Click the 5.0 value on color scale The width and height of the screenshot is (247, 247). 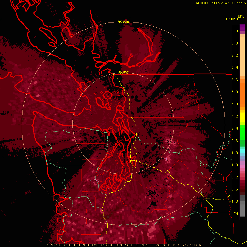(x=234, y=104)
